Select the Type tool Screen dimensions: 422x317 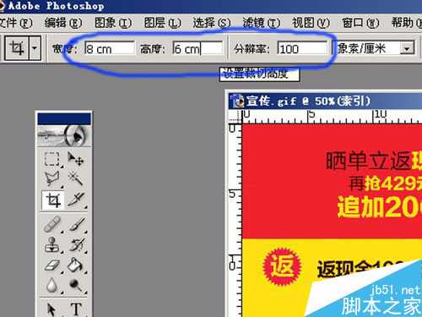tap(75, 309)
